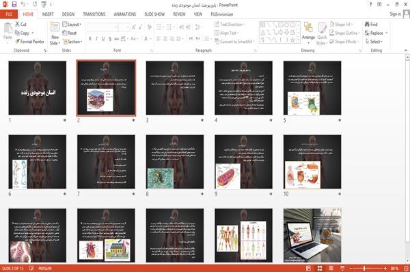Screen dimensions: 410x272
Task: Toggle Bold formatting
Action: pos(90,39)
